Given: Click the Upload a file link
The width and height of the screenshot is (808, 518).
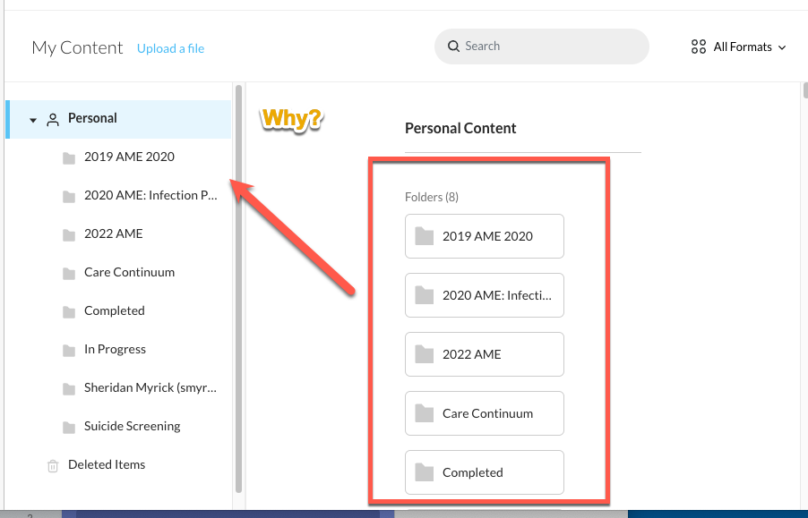Looking at the screenshot, I should 170,48.
